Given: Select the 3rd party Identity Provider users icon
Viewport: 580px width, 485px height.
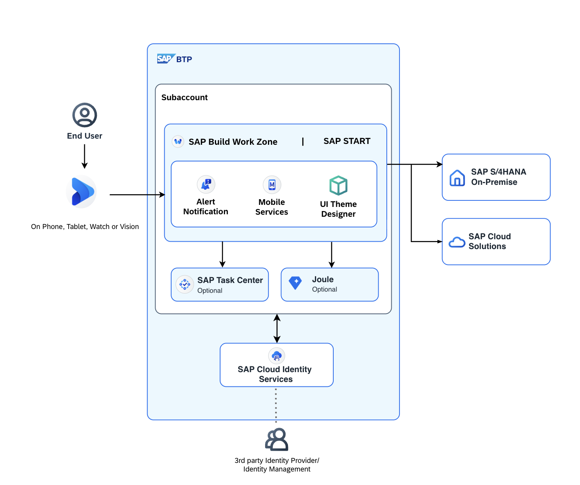Looking at the screenshot, I should (277, 440).
